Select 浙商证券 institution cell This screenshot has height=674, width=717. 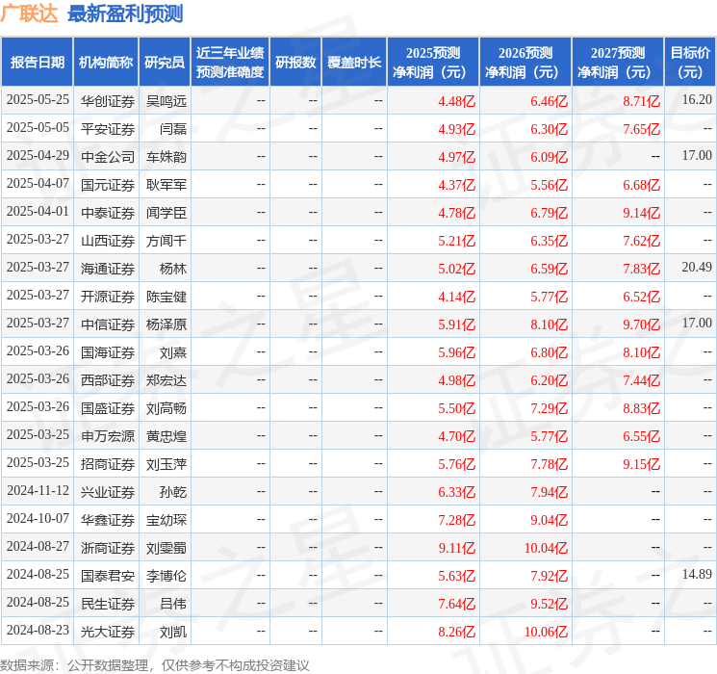pos(108,548)
